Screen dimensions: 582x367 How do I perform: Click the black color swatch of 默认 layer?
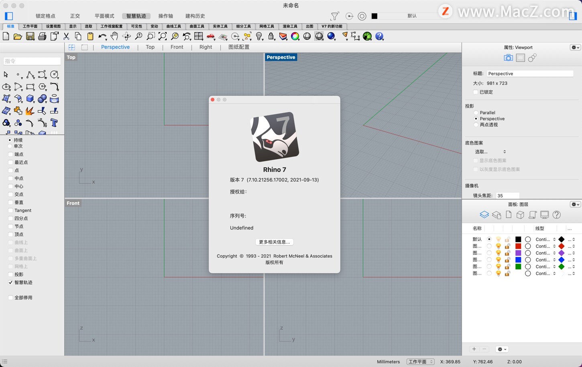pyautogui.click(x=518, y=240)
